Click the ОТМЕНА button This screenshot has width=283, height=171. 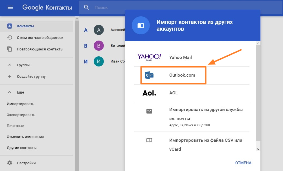[x=243, y=163]
